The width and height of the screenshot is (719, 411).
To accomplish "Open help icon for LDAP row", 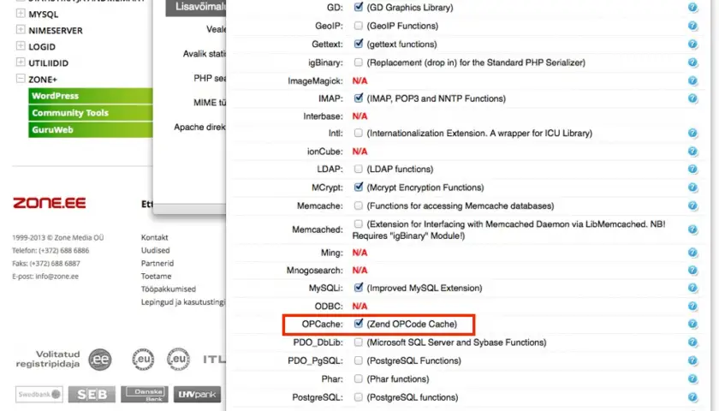I will tap(692, 169).
